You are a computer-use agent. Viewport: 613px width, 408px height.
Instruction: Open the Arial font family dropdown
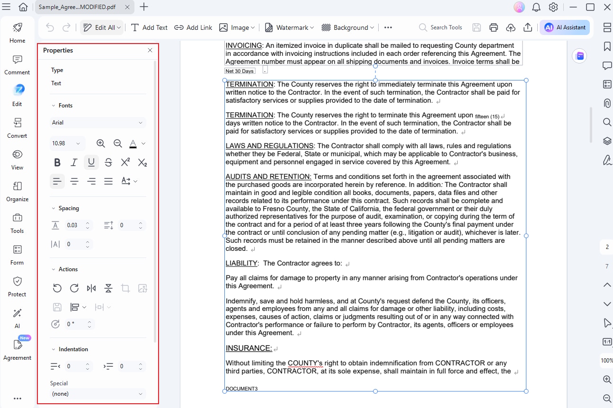[98, 123]
